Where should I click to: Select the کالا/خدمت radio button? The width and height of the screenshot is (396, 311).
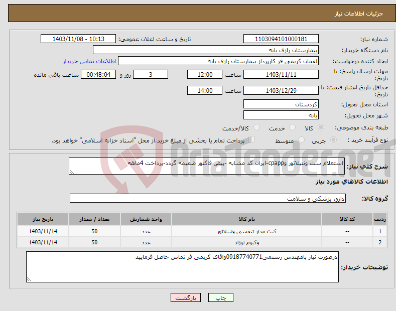pyautogui.click(x=256, y=127)
